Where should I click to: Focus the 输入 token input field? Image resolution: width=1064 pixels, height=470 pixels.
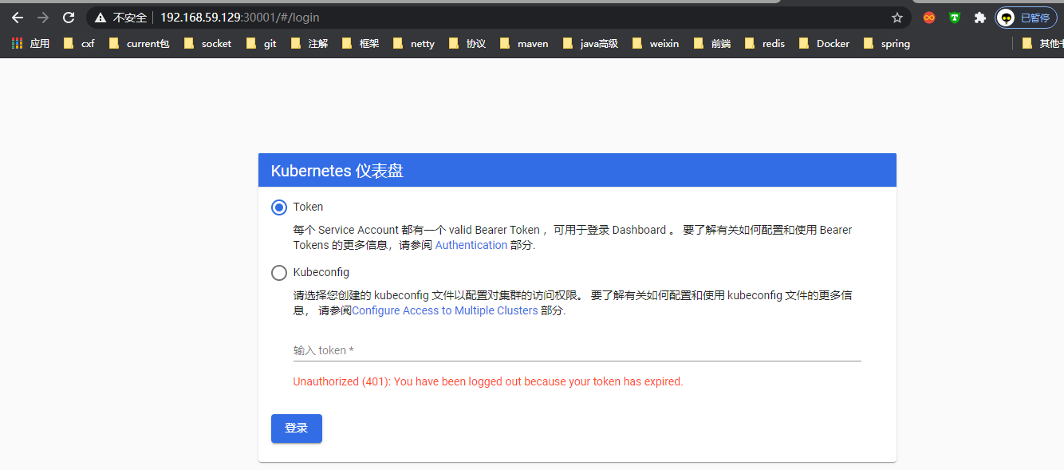pos(577,350)
